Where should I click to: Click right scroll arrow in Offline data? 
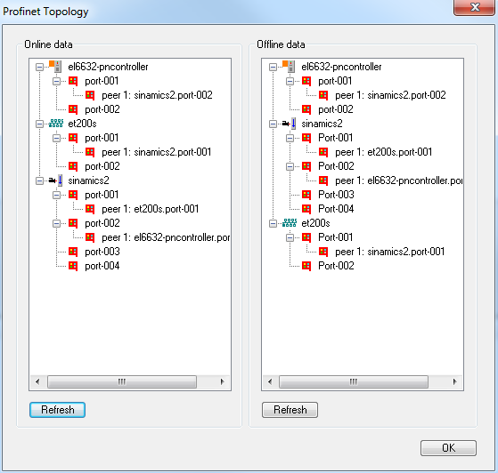(x=455, y=381)
